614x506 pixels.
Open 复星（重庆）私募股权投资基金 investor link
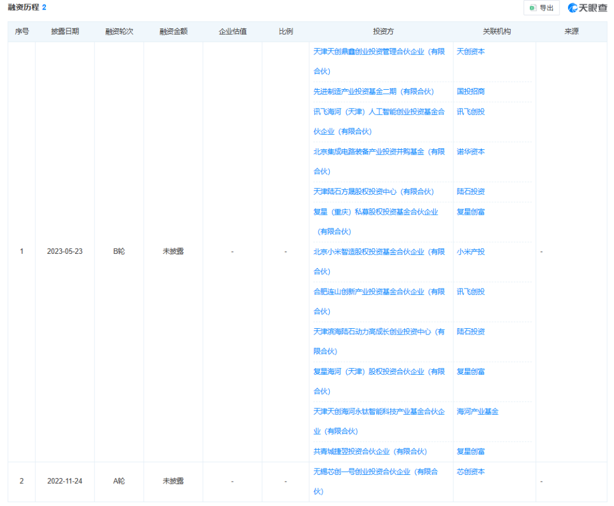coord(376,221)
